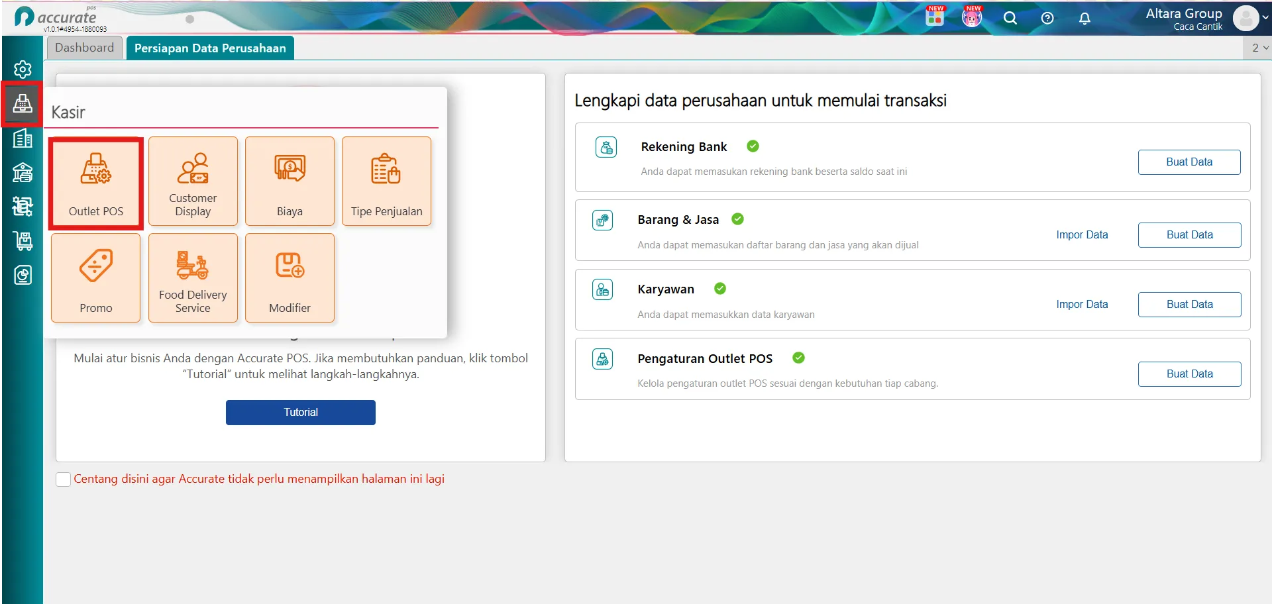Switch to the Dashboard tab
The height and width of the screenshot is (604, 1272).
tap(85, 48)
